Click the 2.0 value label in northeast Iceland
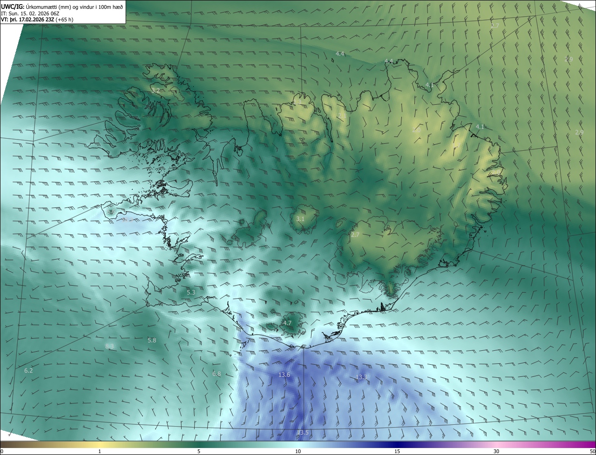The image size is (596, 455). [x=416, y=130]
